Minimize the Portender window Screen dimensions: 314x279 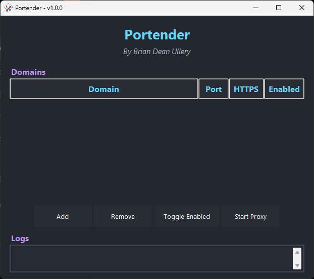pyautogui.click(x=255, y=8)
